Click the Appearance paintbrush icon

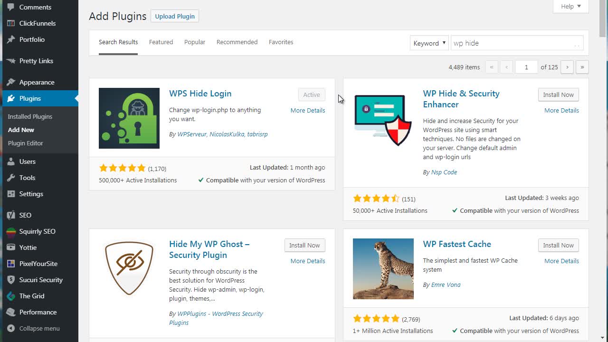[11, 82]
